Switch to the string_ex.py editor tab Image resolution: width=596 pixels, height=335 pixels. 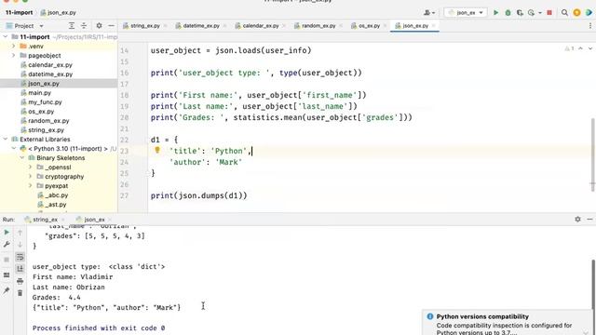tap(144, 26)
